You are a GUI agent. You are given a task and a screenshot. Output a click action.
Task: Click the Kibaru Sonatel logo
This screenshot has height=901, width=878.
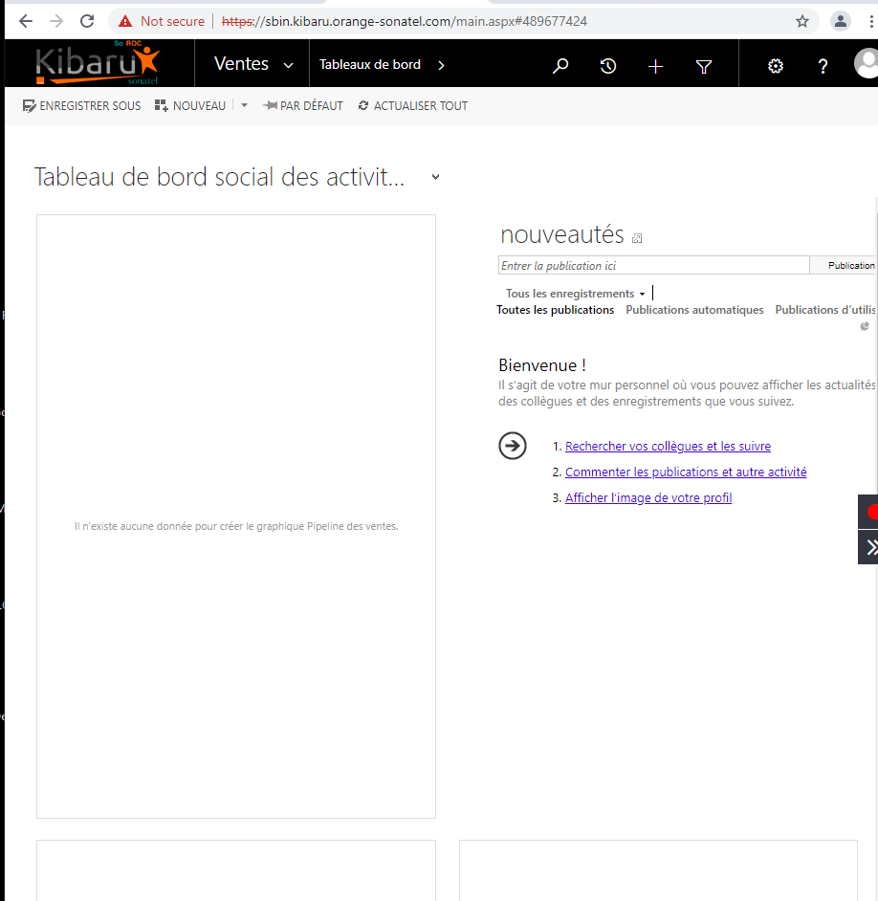coord(98,64)
